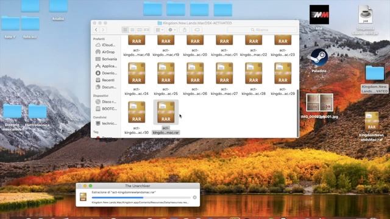Open Recenti in the Finder sidebar

106,80
